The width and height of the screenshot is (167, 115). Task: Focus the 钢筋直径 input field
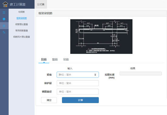tap(78, 92)
